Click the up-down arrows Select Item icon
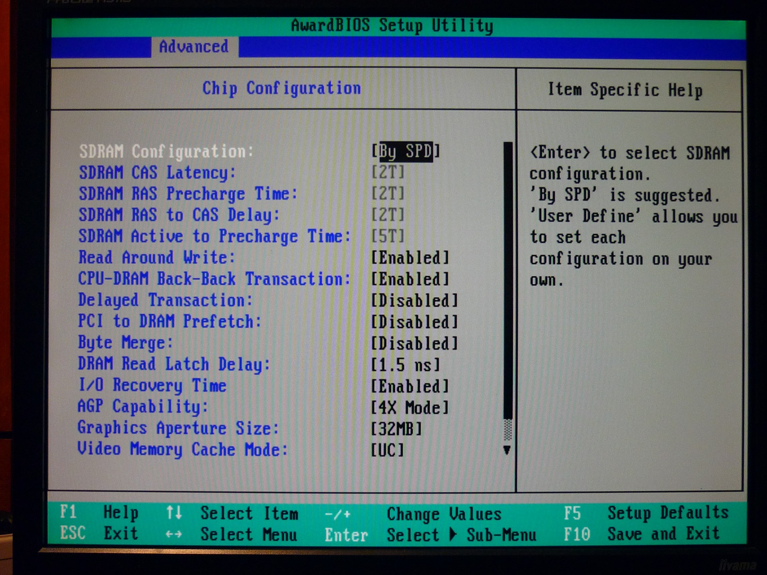This screenshot has width=767, height=575. 174,513
